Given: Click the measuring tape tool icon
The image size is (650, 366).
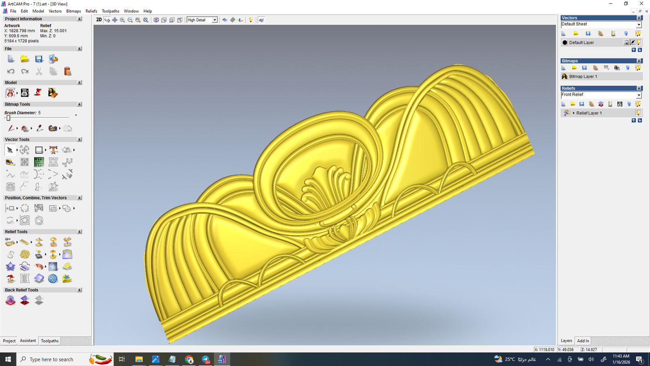Looking at the screenshot, I should pos(10,162).
